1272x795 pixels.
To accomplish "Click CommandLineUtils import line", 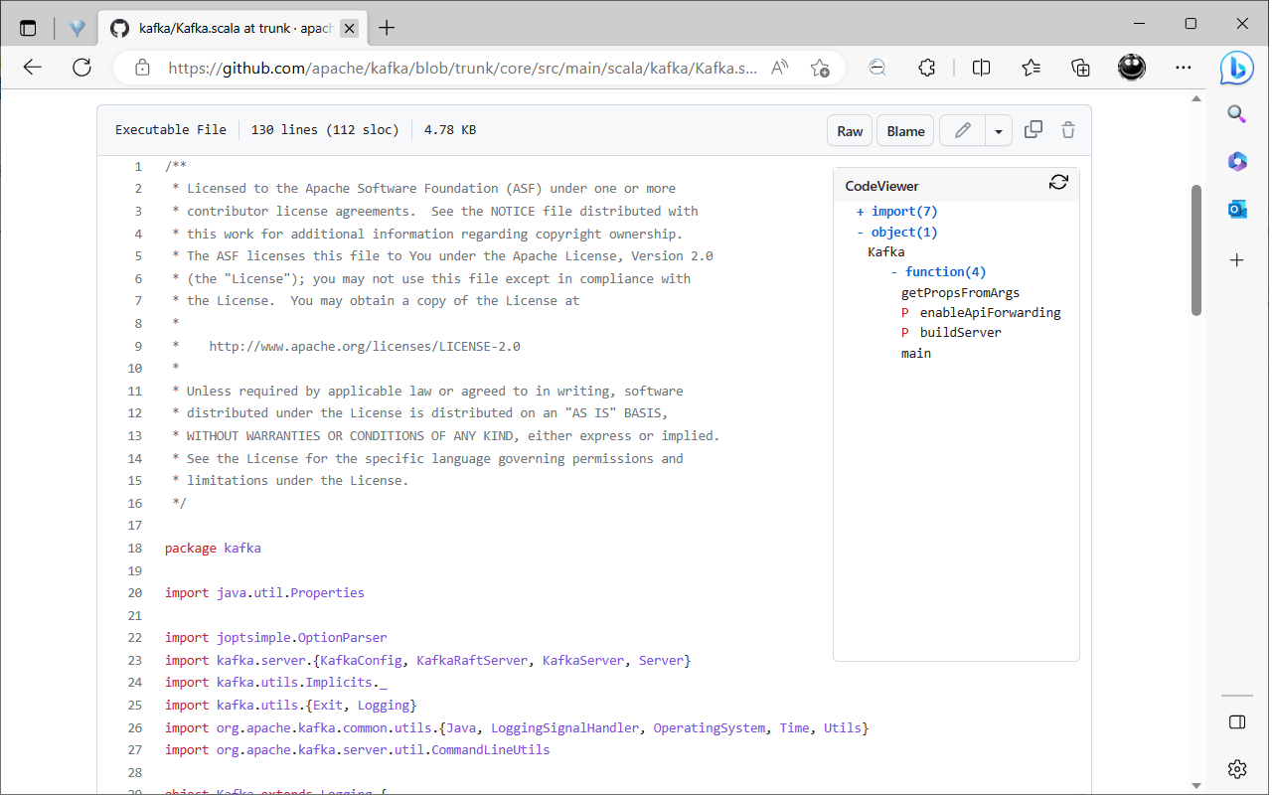I will pyautogui.click(x=358, y=750).
